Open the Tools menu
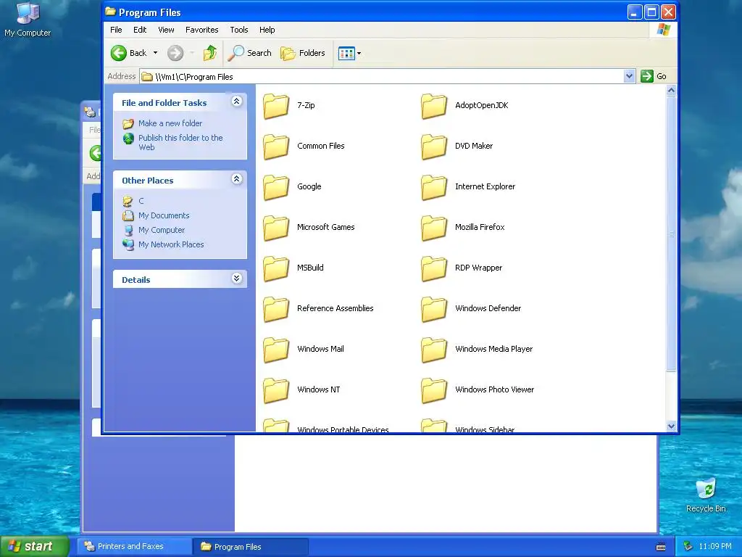Viewport: 742px width, 557px height. pos(239,30)
